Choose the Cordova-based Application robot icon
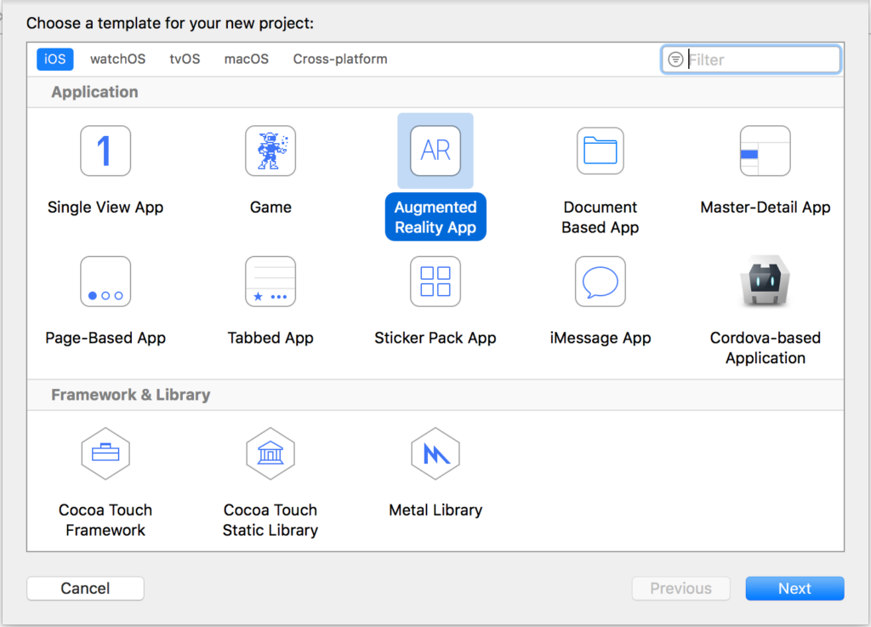 765,281
